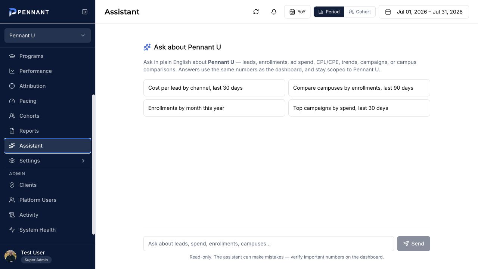Viewport: 478px width, 269px height.
Task: Click the Attribution icon in the sidebar
Action: click(12, 86)
